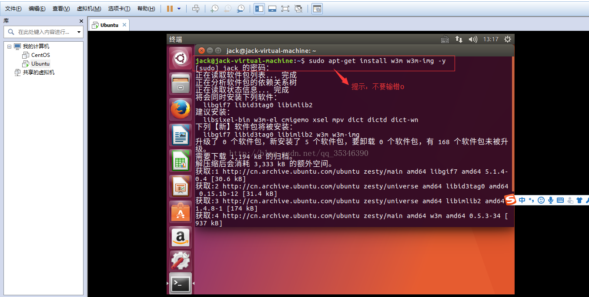The image size is (589, 297).
Task: Open emoji smiley on Sogou bar
Action: pos(541,200)
